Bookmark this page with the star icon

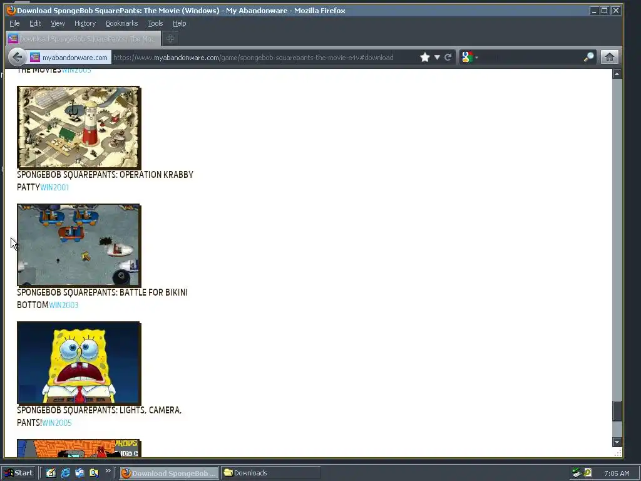[x=425, y=57]
